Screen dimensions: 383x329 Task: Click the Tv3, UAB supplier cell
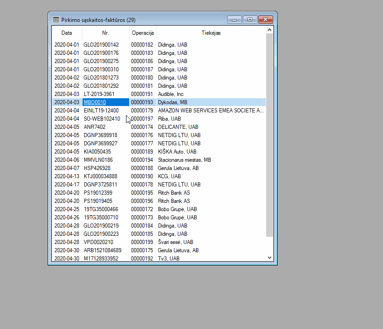(x=169, y=259)
